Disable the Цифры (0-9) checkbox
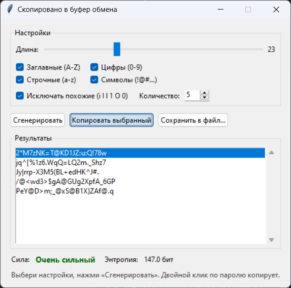 point(94,67)
